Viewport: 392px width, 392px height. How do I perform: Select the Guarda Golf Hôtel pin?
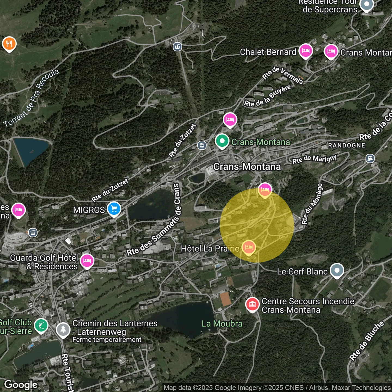87,261
